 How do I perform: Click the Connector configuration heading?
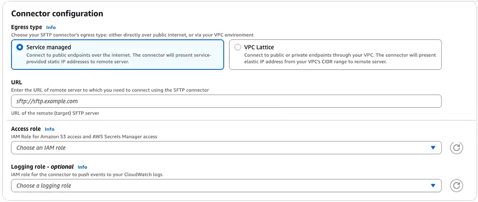(57, 14)
